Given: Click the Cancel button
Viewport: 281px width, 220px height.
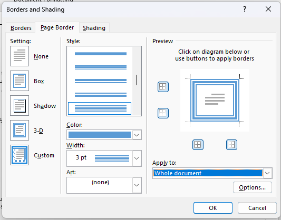Looking at the screenshot, I should click(257, 208).
